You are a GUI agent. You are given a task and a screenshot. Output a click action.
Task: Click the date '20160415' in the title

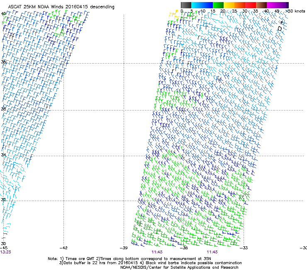(77, 7)
